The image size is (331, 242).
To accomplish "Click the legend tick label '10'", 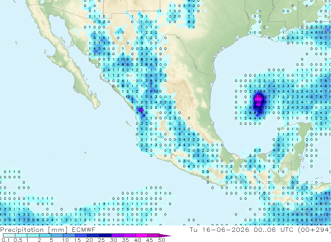I will [66, 240].
